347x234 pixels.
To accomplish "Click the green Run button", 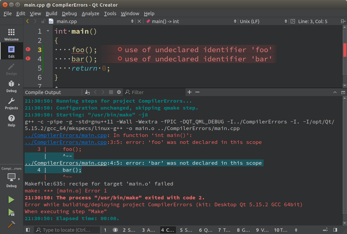I will (x=11, y=200).
